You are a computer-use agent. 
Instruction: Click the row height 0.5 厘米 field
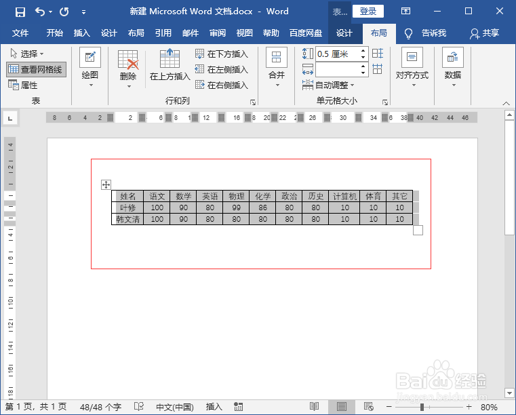point(337,54)
